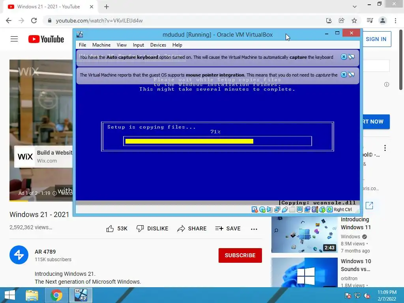Open the ad options three-dot menu
The width and height of the screenshot is (404, 303).
click(x=385, y=148)
